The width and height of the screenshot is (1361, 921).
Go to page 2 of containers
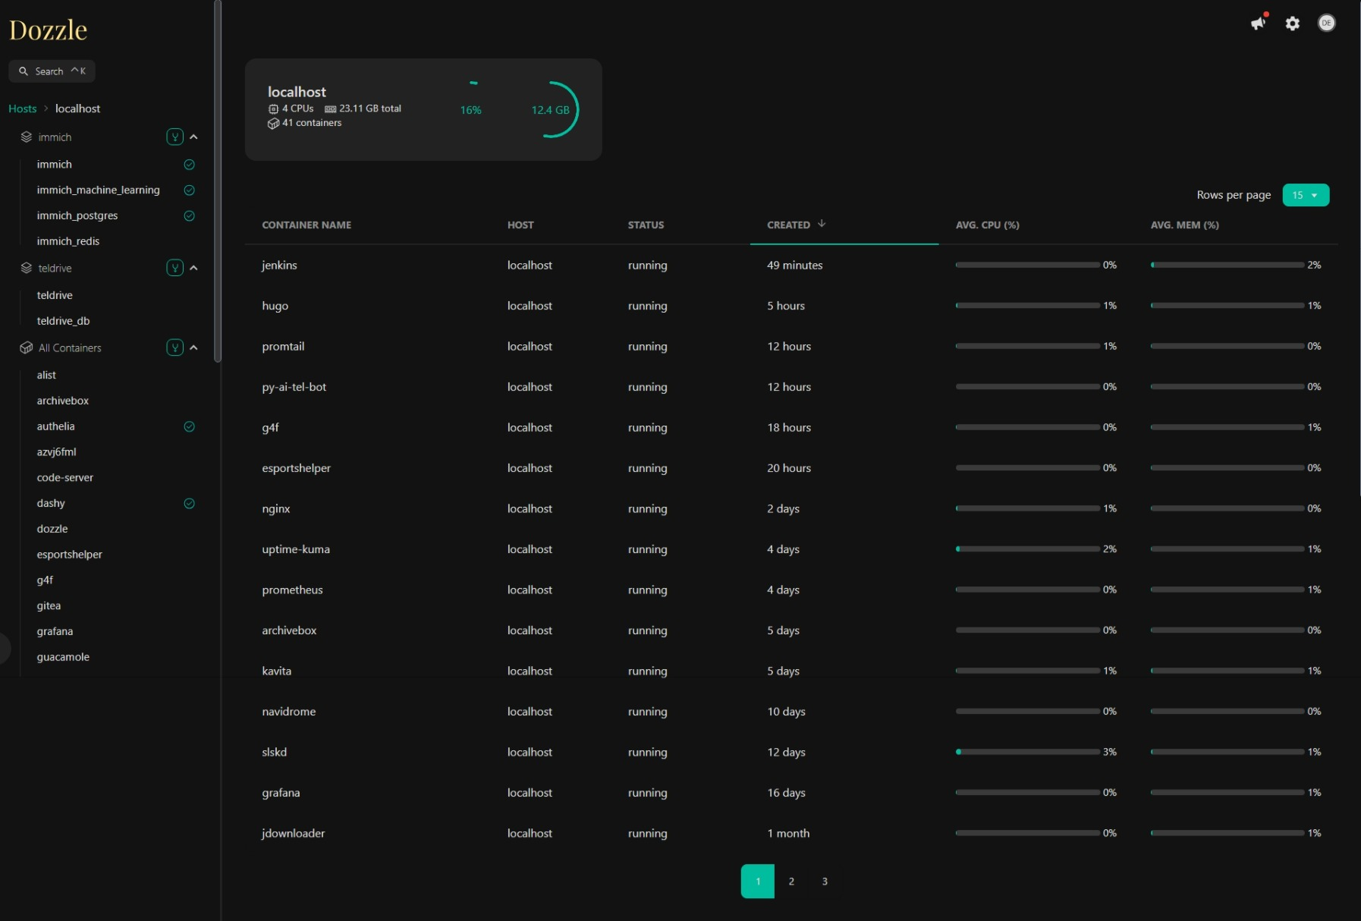click(x=791, y=882)
